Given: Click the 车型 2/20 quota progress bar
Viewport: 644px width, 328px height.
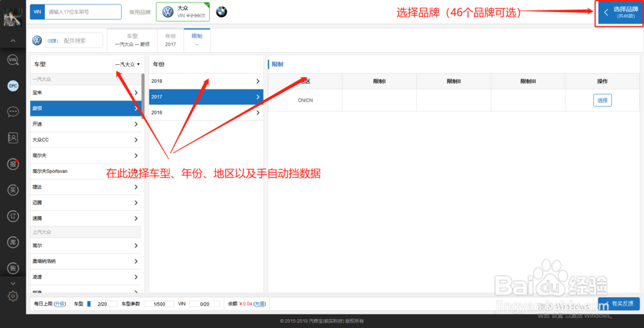Looking at the screenshot, I should (102, 304).
